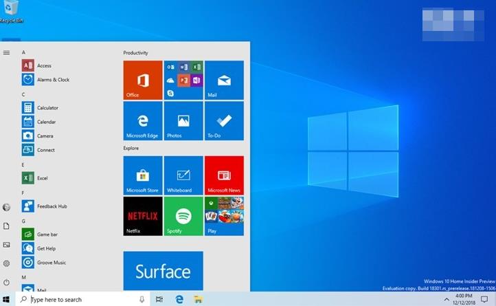Open the taskbar clock and date
Screen dimensions: 496x306
[464, 299]
